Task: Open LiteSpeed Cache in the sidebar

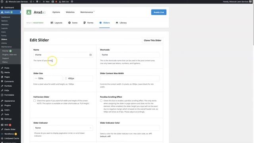Action: (10, 139)
